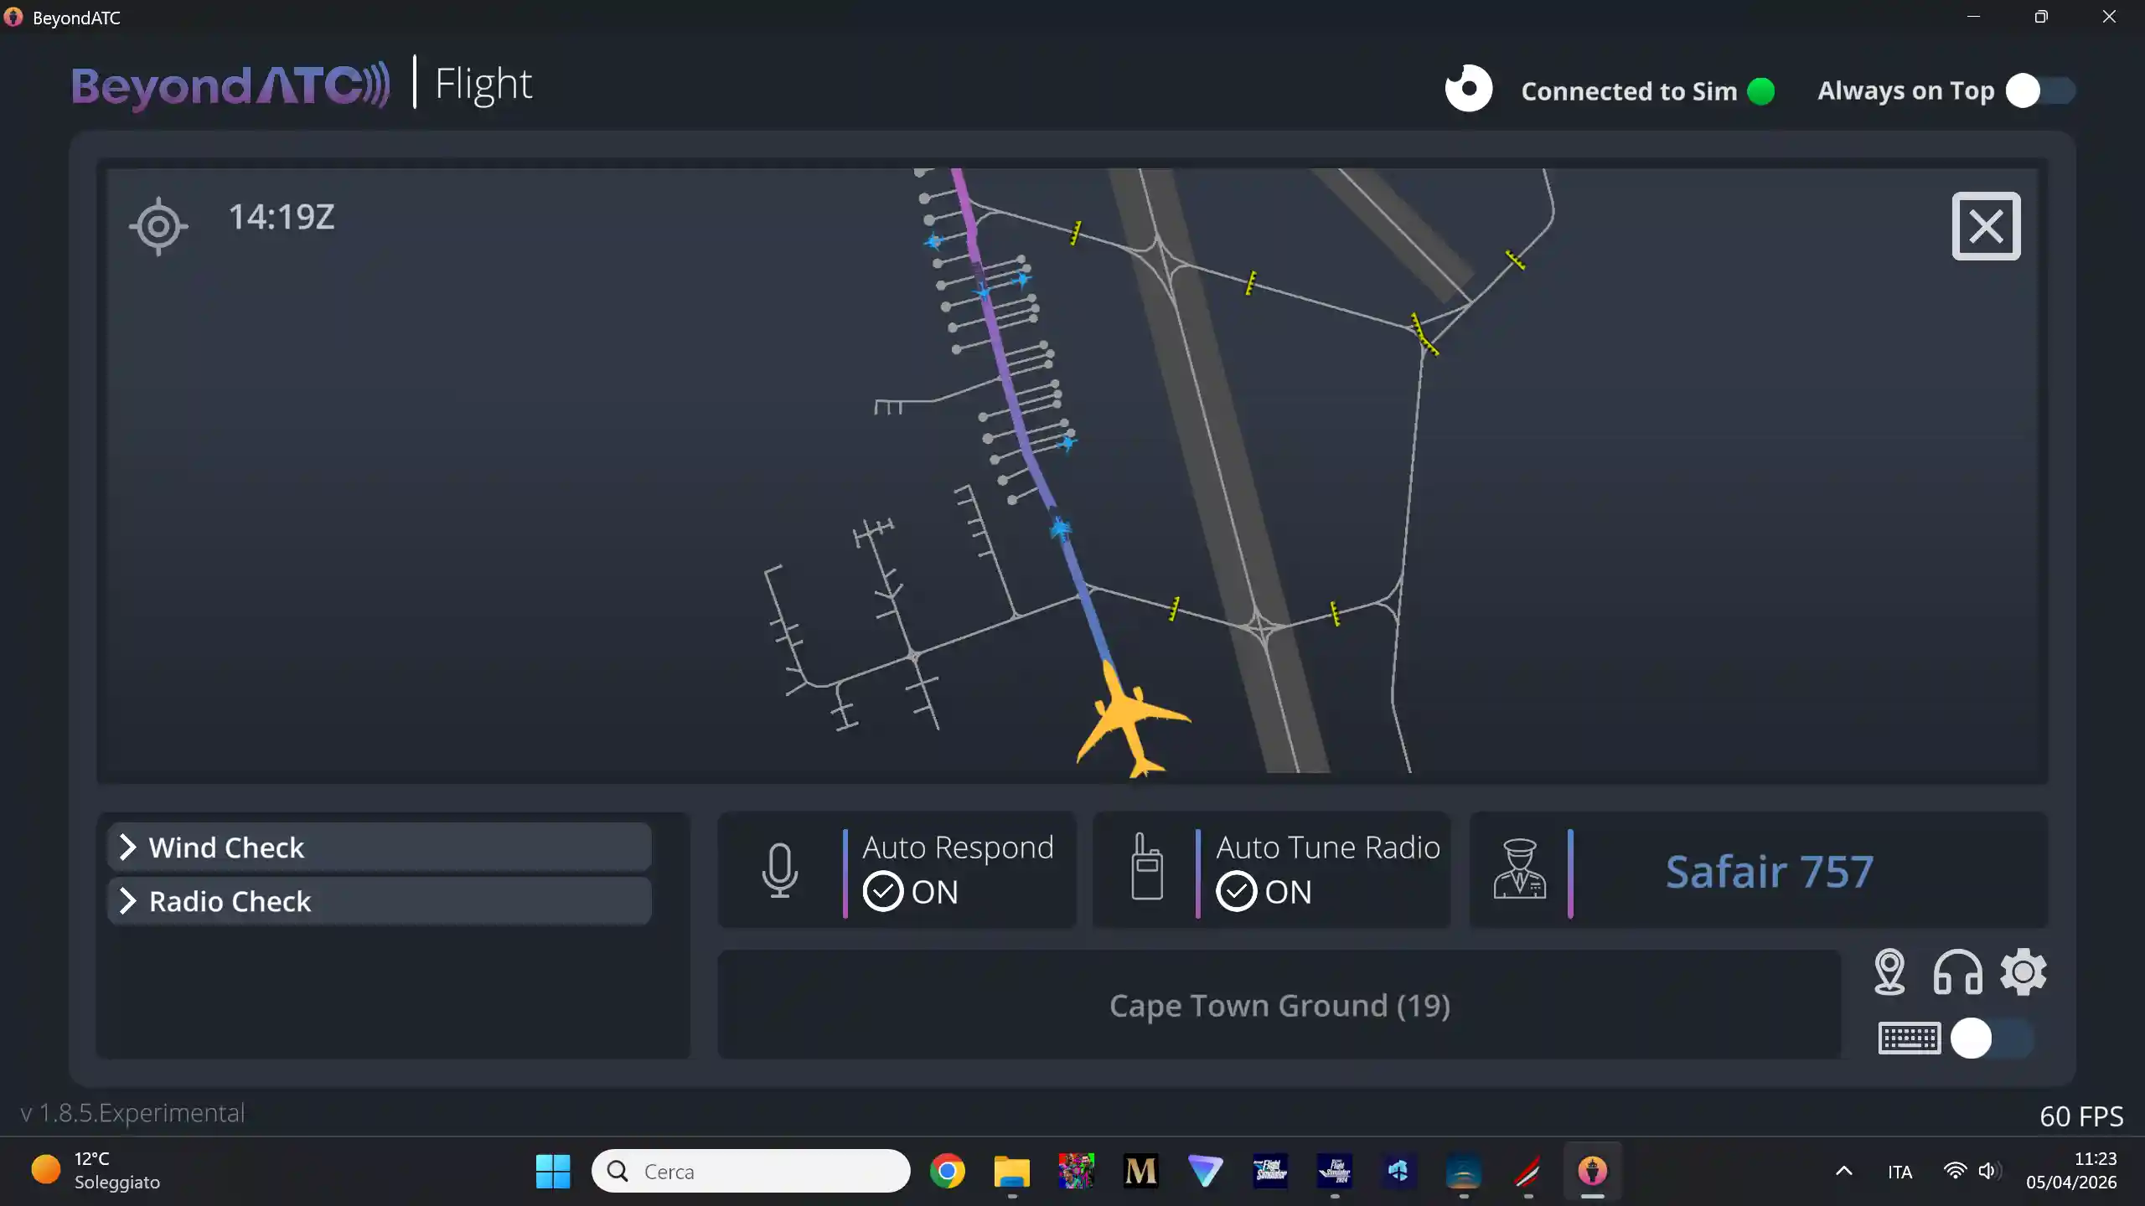The image size is (2145, 1206).
Task: Click the circular record icon near Connected to Sim
Action: pyautogui.click(x=1469, y=89)
